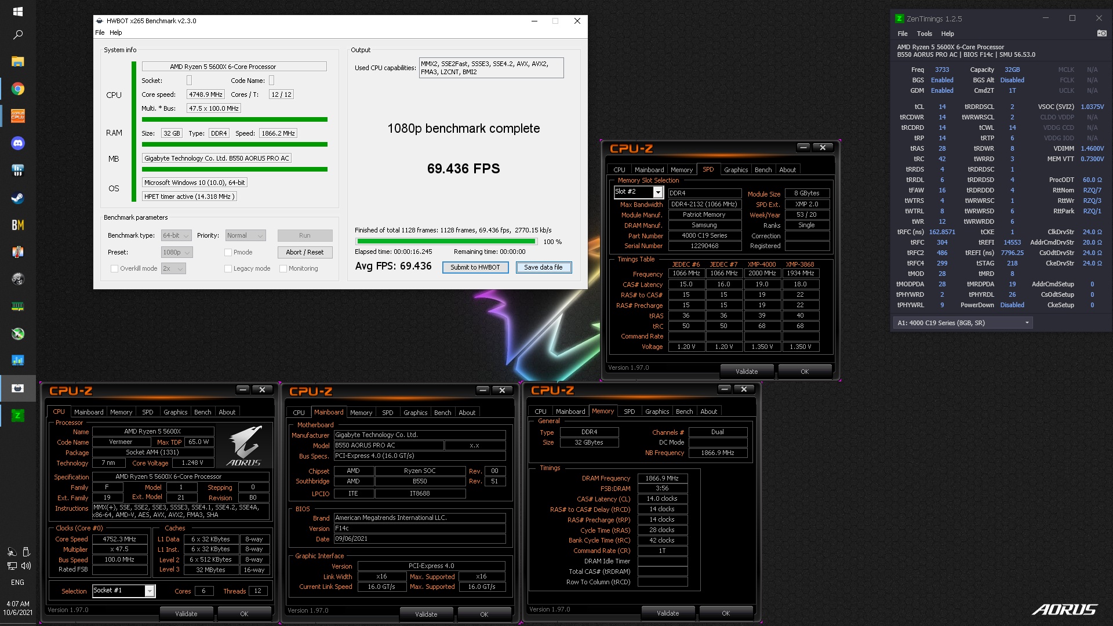Viewport: 1113px width, 626px height.
Task: Select the HWBOT x265 taskbar icon
Action: click(x=17, y=388)
